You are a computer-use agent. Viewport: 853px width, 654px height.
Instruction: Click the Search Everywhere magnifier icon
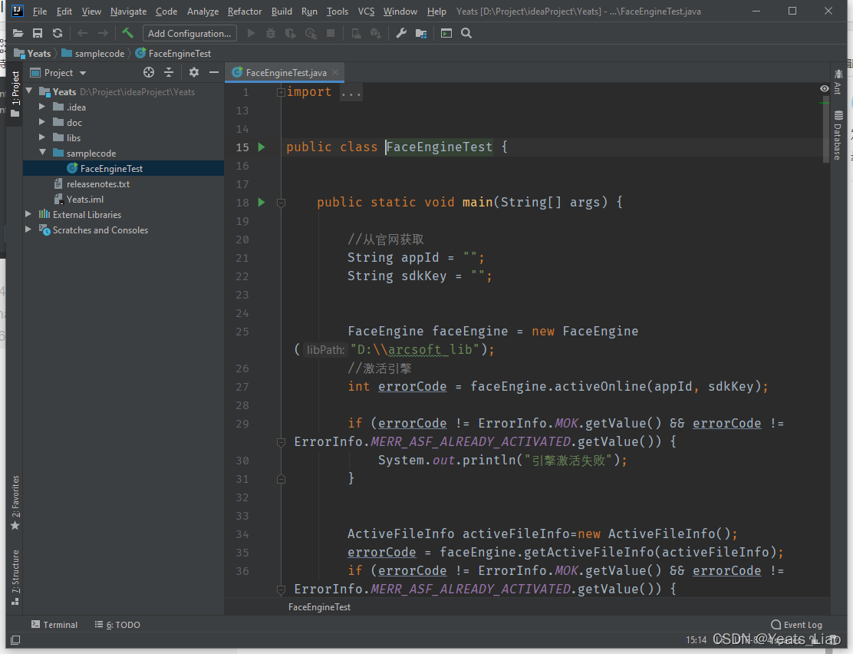(465, 33)
